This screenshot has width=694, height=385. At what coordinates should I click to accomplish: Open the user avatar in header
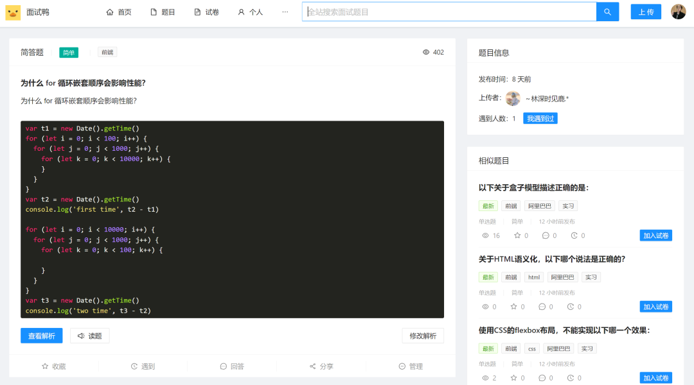click(x=678, y=12)
